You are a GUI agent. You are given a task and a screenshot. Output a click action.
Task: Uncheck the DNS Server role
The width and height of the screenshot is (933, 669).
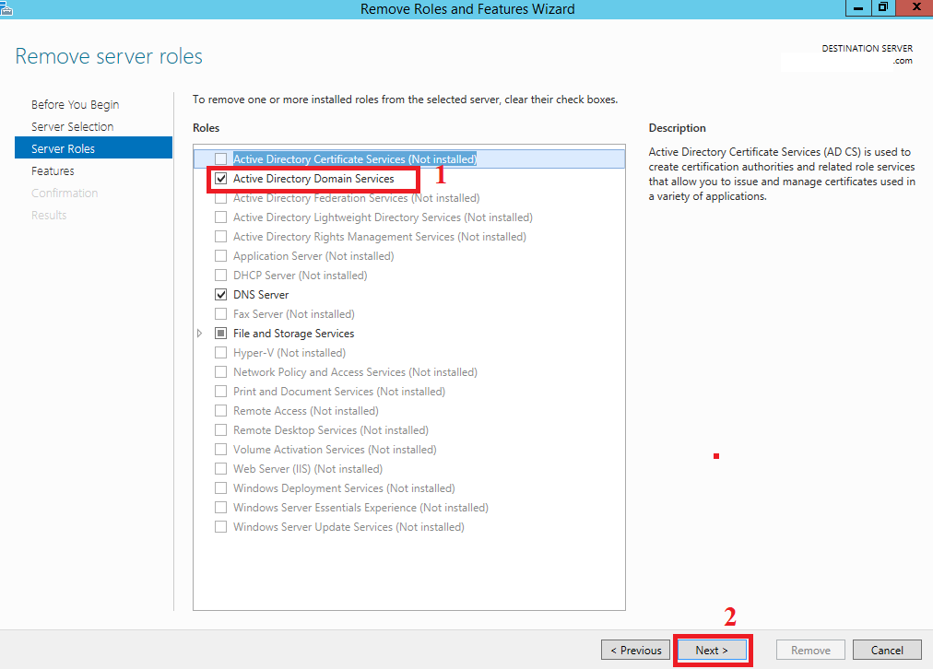[219, 294]
